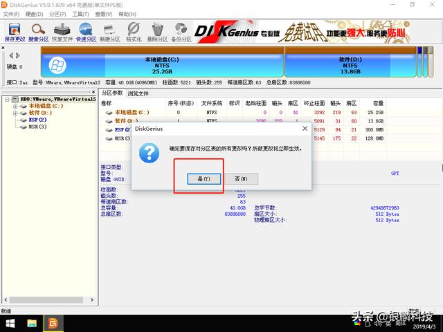Select 本地磁盘(C:) partition bar in disk map

(x=162, y=62)
